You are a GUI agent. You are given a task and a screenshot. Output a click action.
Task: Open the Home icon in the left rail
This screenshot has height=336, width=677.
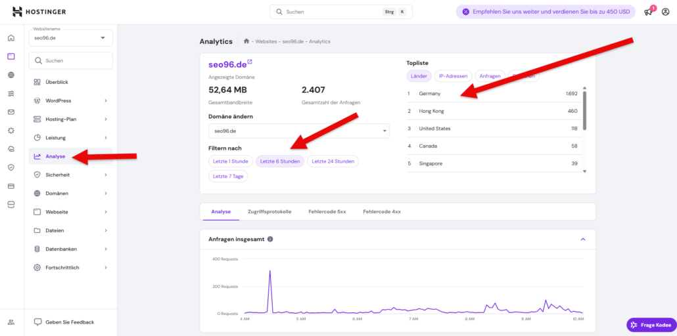click(11, 37)
